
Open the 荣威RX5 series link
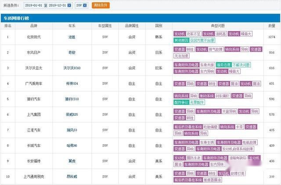tap(72, 114)
